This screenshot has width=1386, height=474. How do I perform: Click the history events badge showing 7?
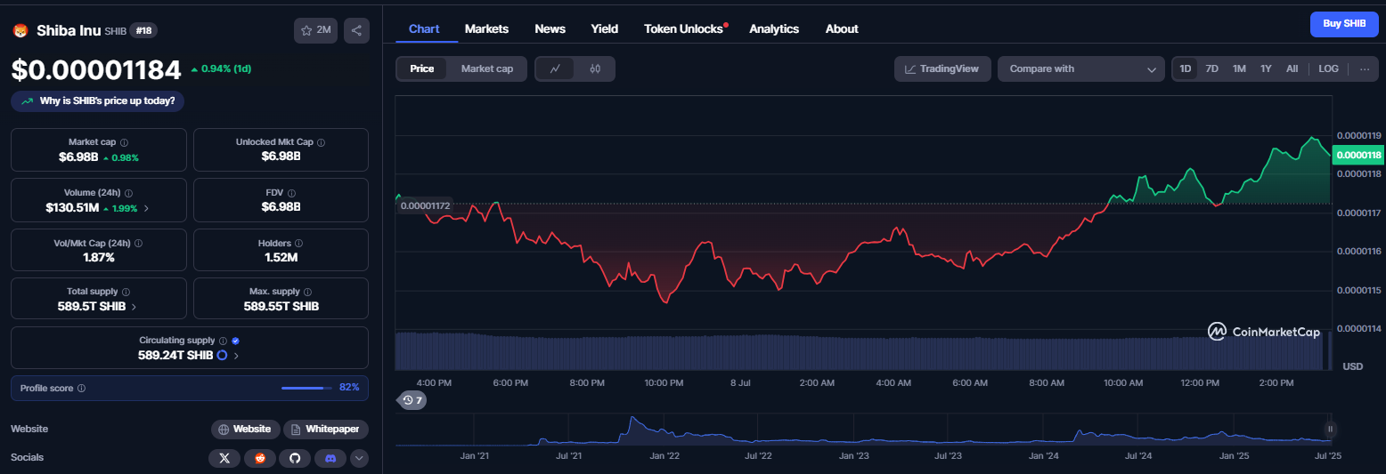(412, 400)
